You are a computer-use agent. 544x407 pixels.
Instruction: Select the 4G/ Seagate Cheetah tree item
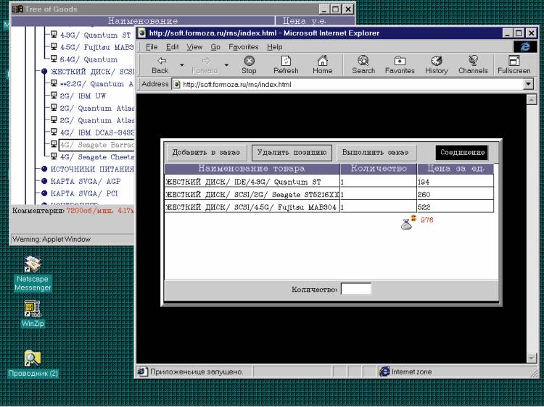96,156
